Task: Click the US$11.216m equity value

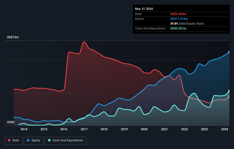Action: tap(179, 19)
